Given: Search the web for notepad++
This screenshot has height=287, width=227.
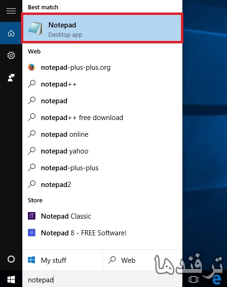Looking at the screenshot, I should click(x=102, y=84).
